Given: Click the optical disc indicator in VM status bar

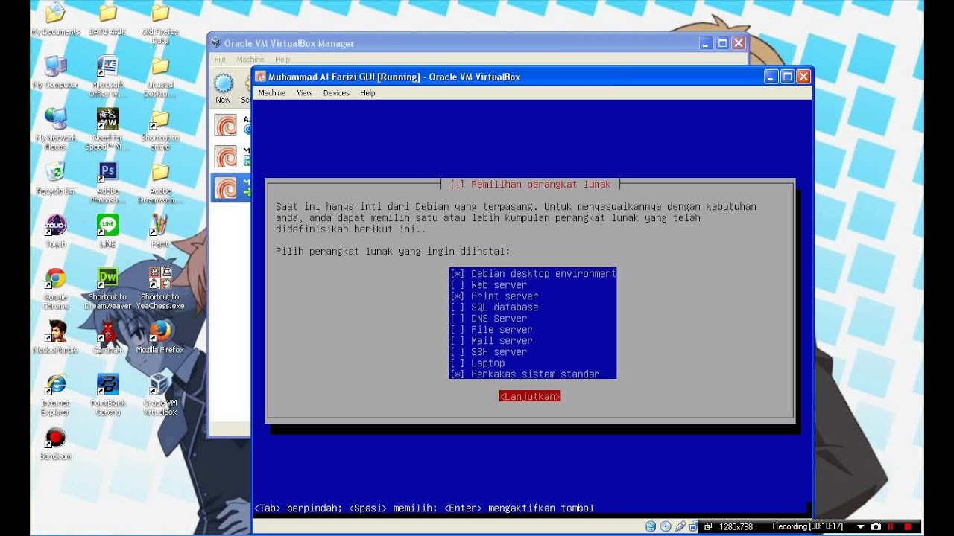Looking at the screenshot, I should [666, 526].
